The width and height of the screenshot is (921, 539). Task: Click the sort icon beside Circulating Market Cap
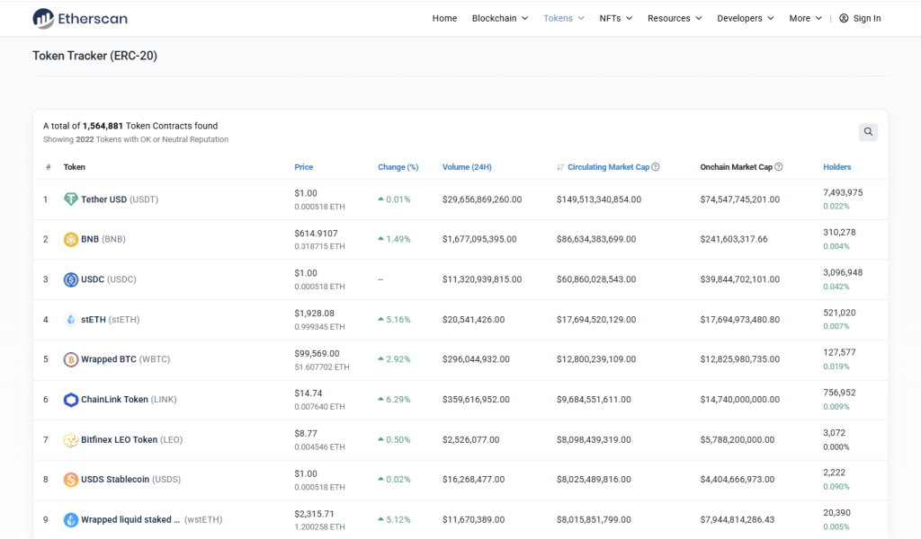pos(560,167)
